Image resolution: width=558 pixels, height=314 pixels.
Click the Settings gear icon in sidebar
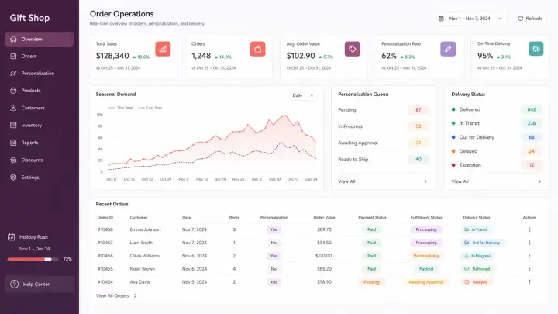pos(13,178)
